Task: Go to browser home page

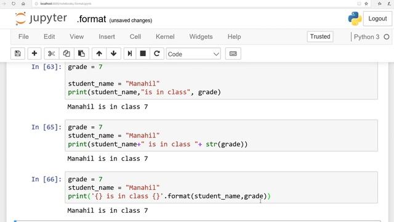Action: pyautogui.click(x=23, y=4)
